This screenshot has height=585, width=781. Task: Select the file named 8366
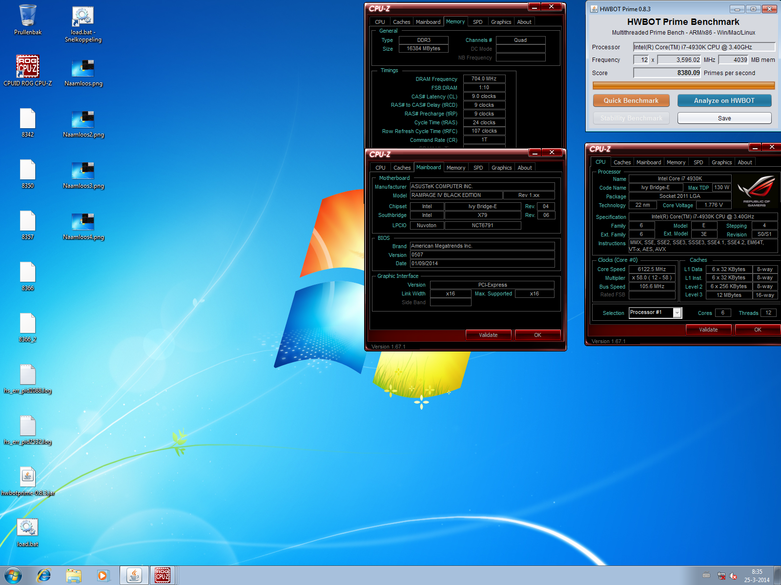click(28, 276)
